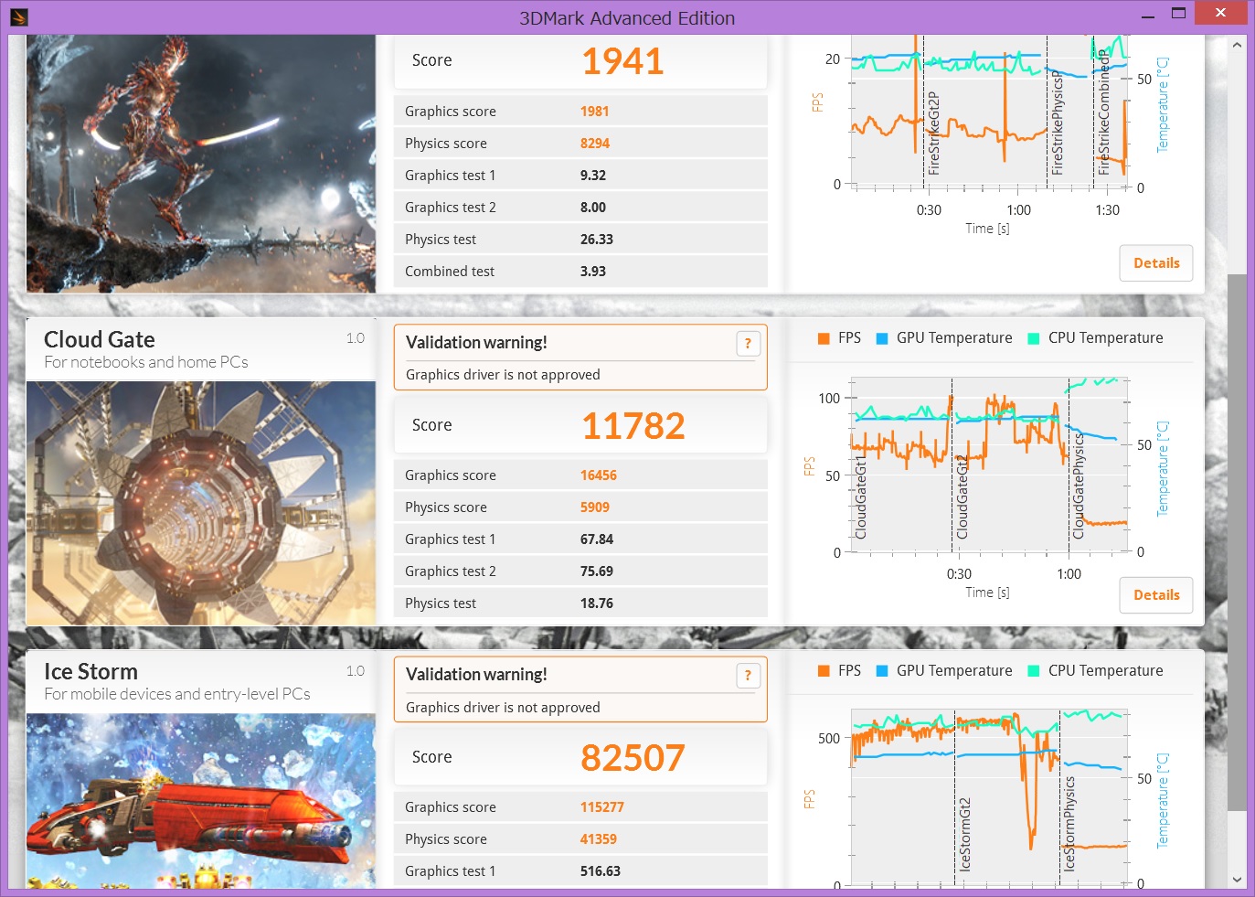The image size is (1255, 897).
Task: Open the help question mark on Cloud Gate warning
Action: (x=748, y=343)
